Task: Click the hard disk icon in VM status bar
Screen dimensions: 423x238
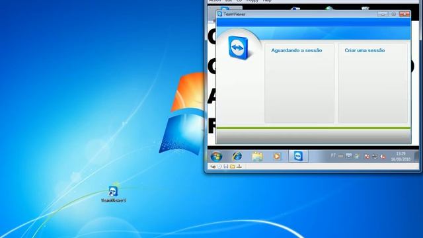Action: point(213,167)
